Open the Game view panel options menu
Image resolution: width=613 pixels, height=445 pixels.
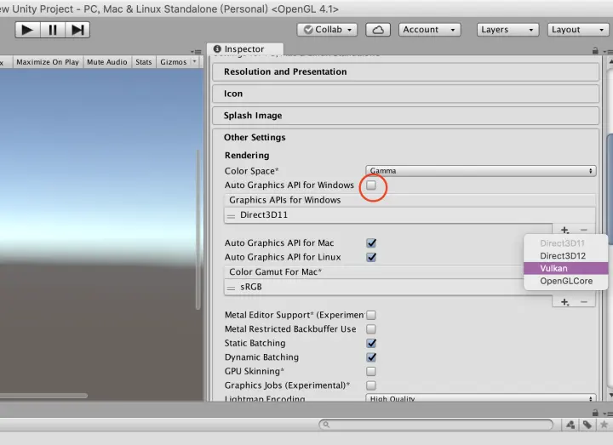(196, 52)
